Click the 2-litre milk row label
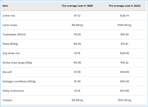This screenshot has height=107, width=148. [9, 16]
